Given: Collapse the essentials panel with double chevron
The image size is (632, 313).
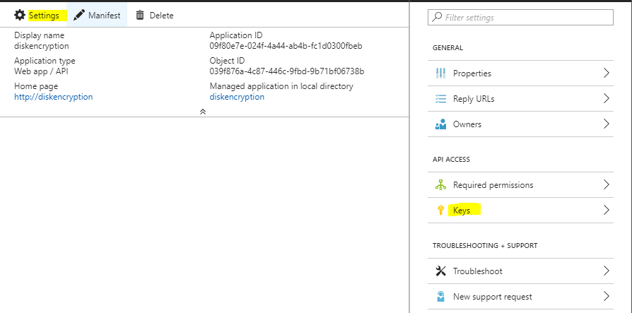Looking at the screenshot, I should click(x=203, y=112).
